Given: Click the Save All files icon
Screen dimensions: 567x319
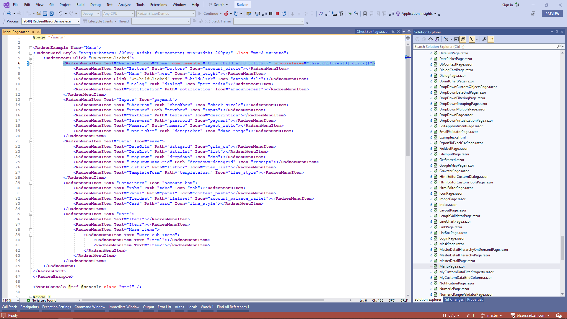Looking at the screenshot, I should [52, 14].
